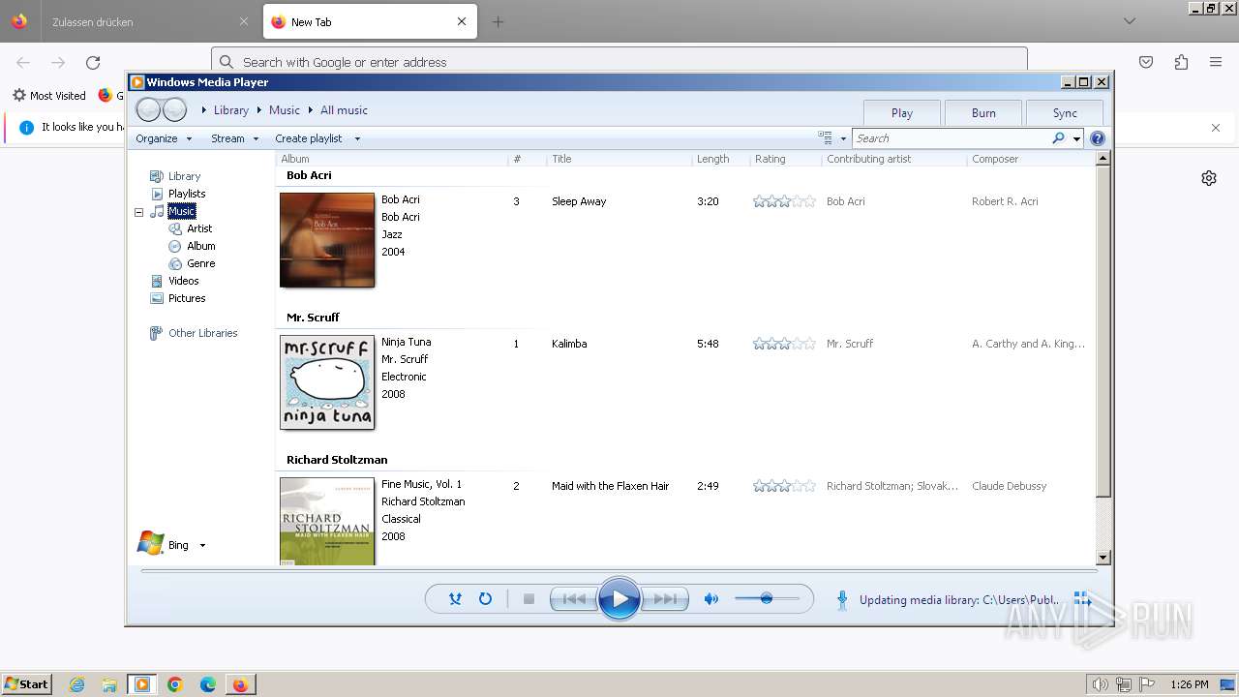The width and height of the screenshot is (1239, 697).
Task: Select the Bob Acri album cover
Action: coord(327,240)
